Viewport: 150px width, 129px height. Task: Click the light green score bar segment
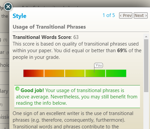coord(95,73)
